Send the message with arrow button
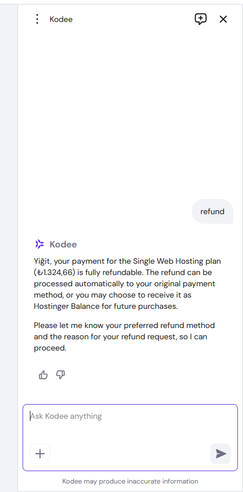This screenshot has width=243, height=492. [220, 454]
